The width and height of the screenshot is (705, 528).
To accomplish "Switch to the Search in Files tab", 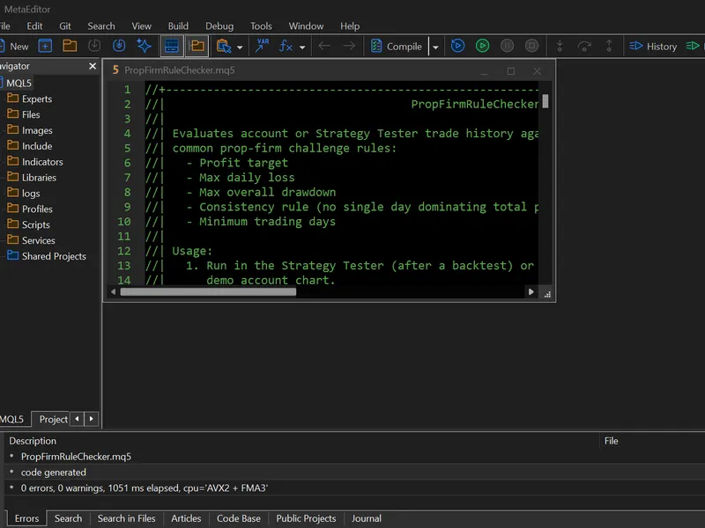I will (x=126, y=518).
